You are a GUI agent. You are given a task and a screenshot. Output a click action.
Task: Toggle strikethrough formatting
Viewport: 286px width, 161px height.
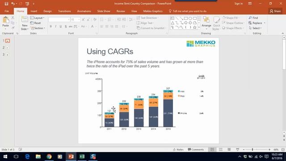(71, 26)
